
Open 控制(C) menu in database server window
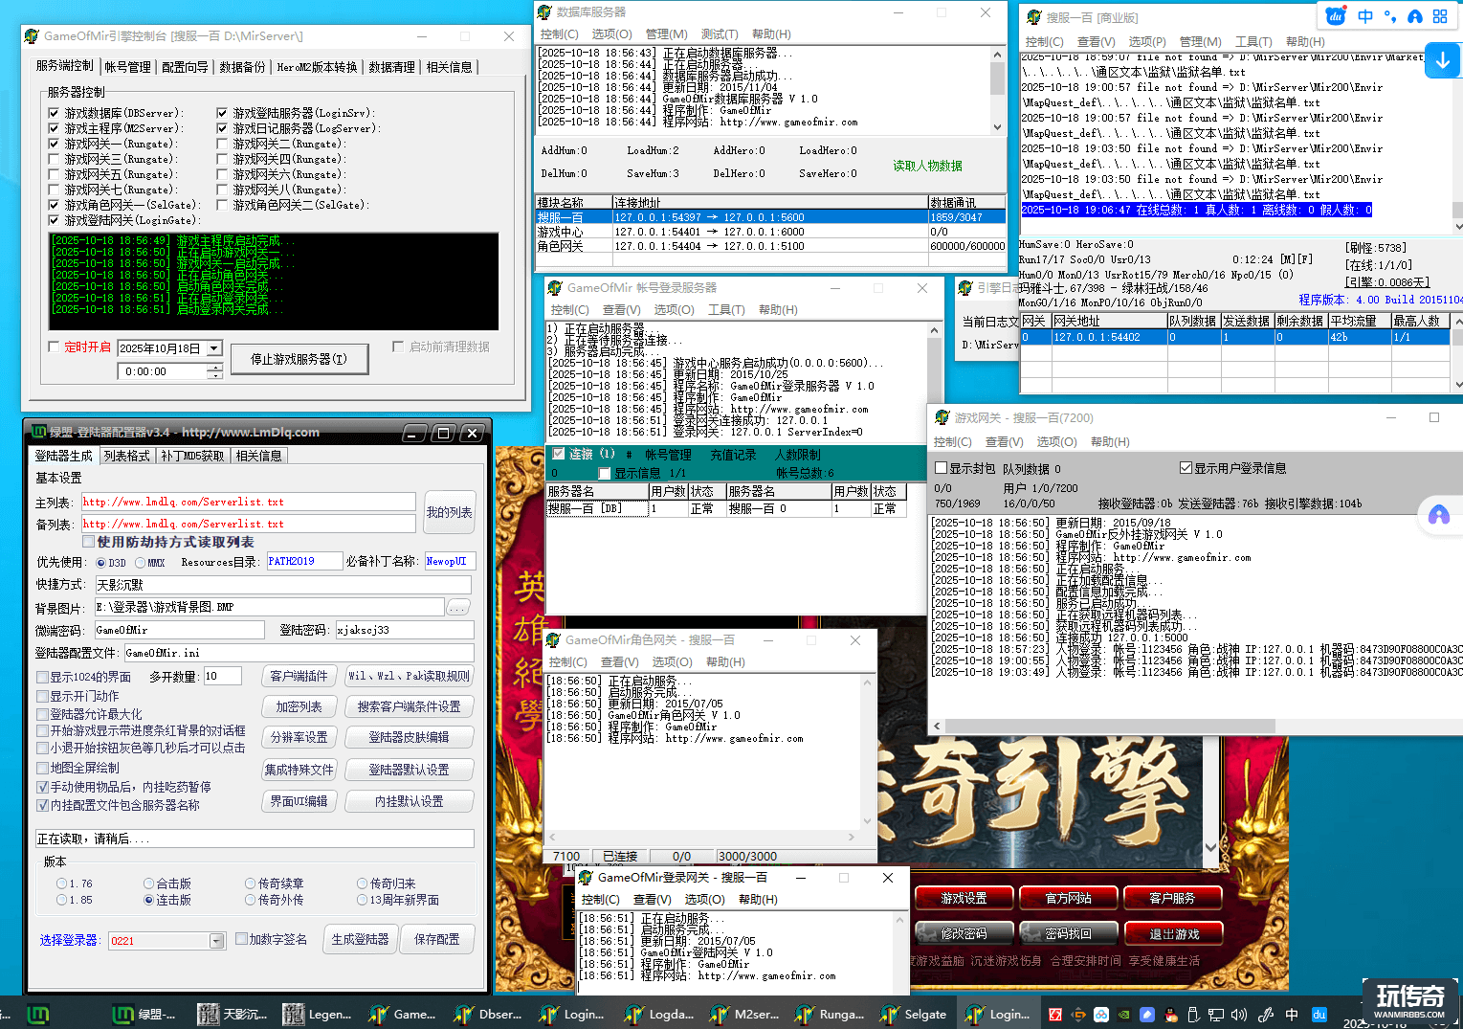(560, 34)
